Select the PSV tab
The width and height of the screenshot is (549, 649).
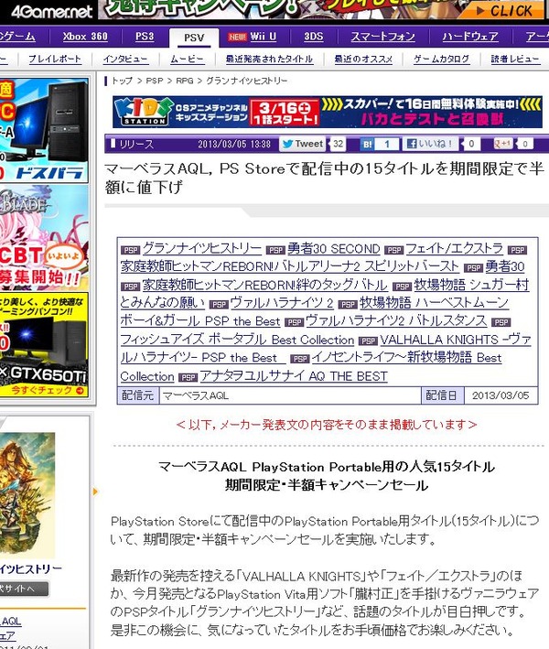coord(194,38)
